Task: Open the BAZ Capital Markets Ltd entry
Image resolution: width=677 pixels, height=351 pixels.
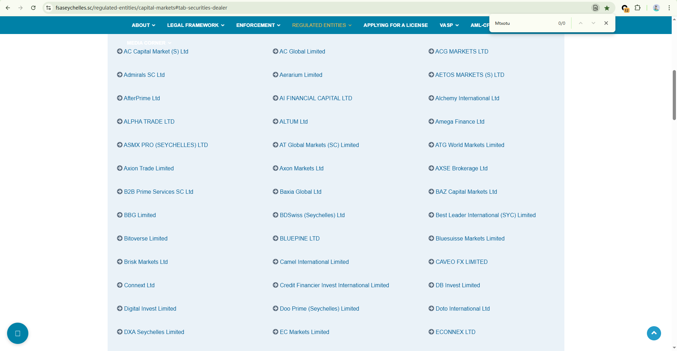Action: point(466,192)
